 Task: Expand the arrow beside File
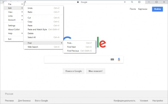(22, 4)
